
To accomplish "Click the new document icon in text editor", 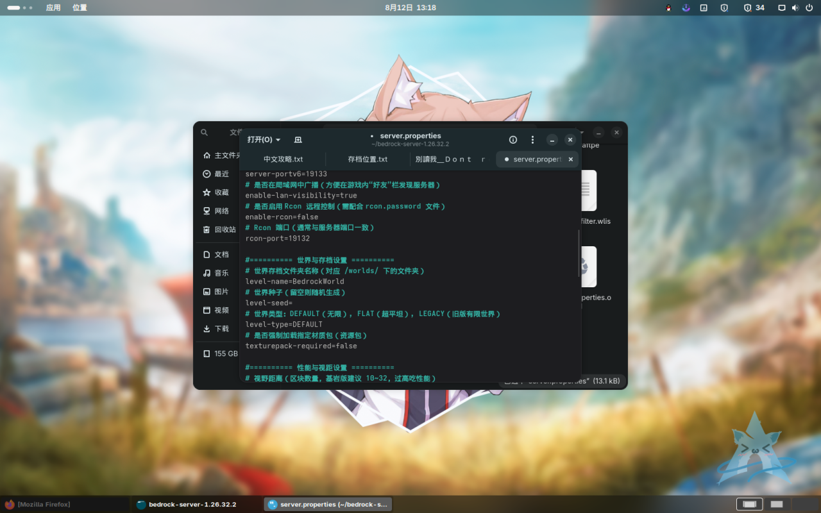I will coord(298,140).
